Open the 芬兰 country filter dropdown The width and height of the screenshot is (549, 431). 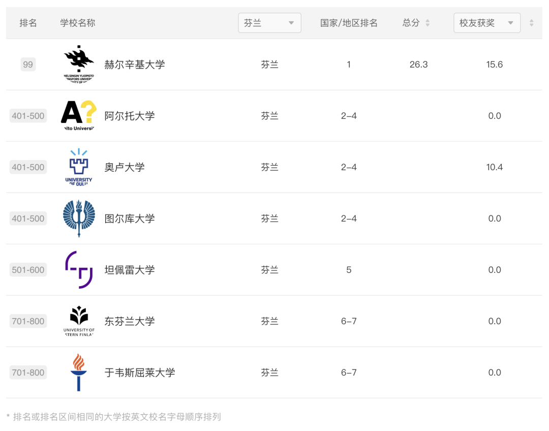click(x=269, y=23)
